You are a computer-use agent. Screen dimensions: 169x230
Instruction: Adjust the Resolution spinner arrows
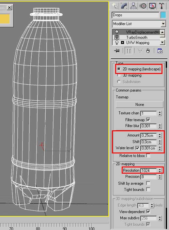click(160, 170)
